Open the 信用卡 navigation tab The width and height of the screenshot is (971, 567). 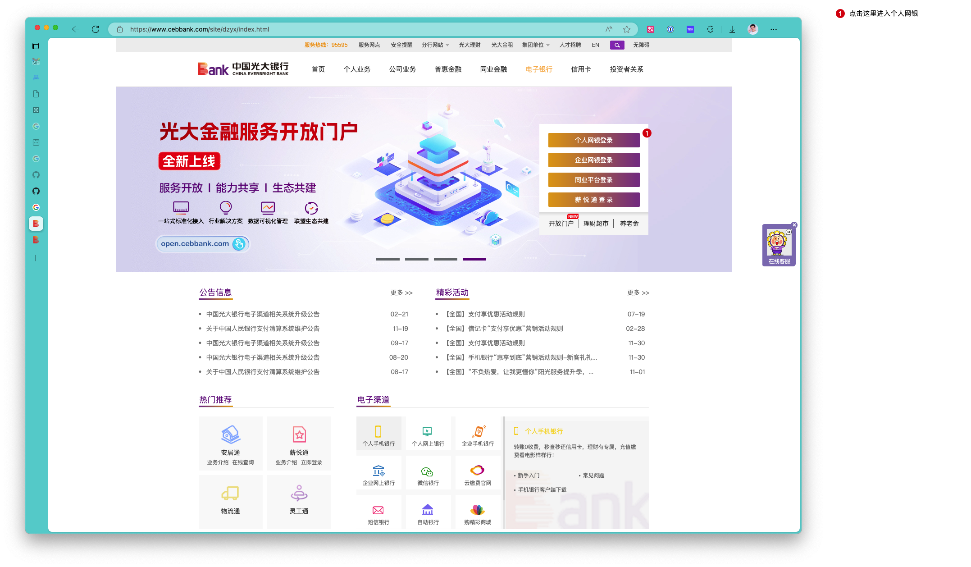581,69
